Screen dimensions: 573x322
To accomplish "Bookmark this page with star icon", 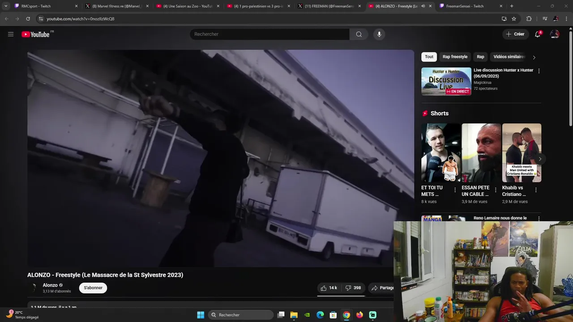I will [x=514, y=19].
